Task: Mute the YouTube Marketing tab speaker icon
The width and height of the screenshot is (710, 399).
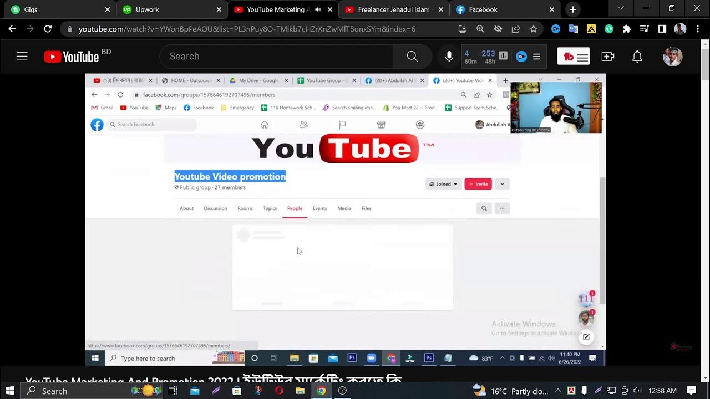Action: [318, 9]
